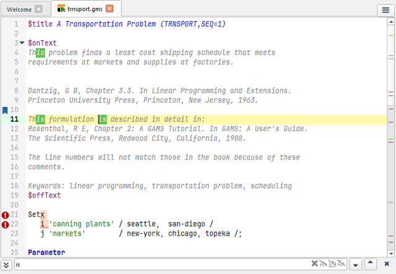Click 'topeka' on line 23
The width and height of the screenshot is (396, 274).
(217, 234)
